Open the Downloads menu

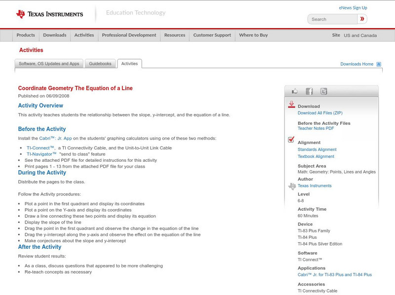pos(55,35)
